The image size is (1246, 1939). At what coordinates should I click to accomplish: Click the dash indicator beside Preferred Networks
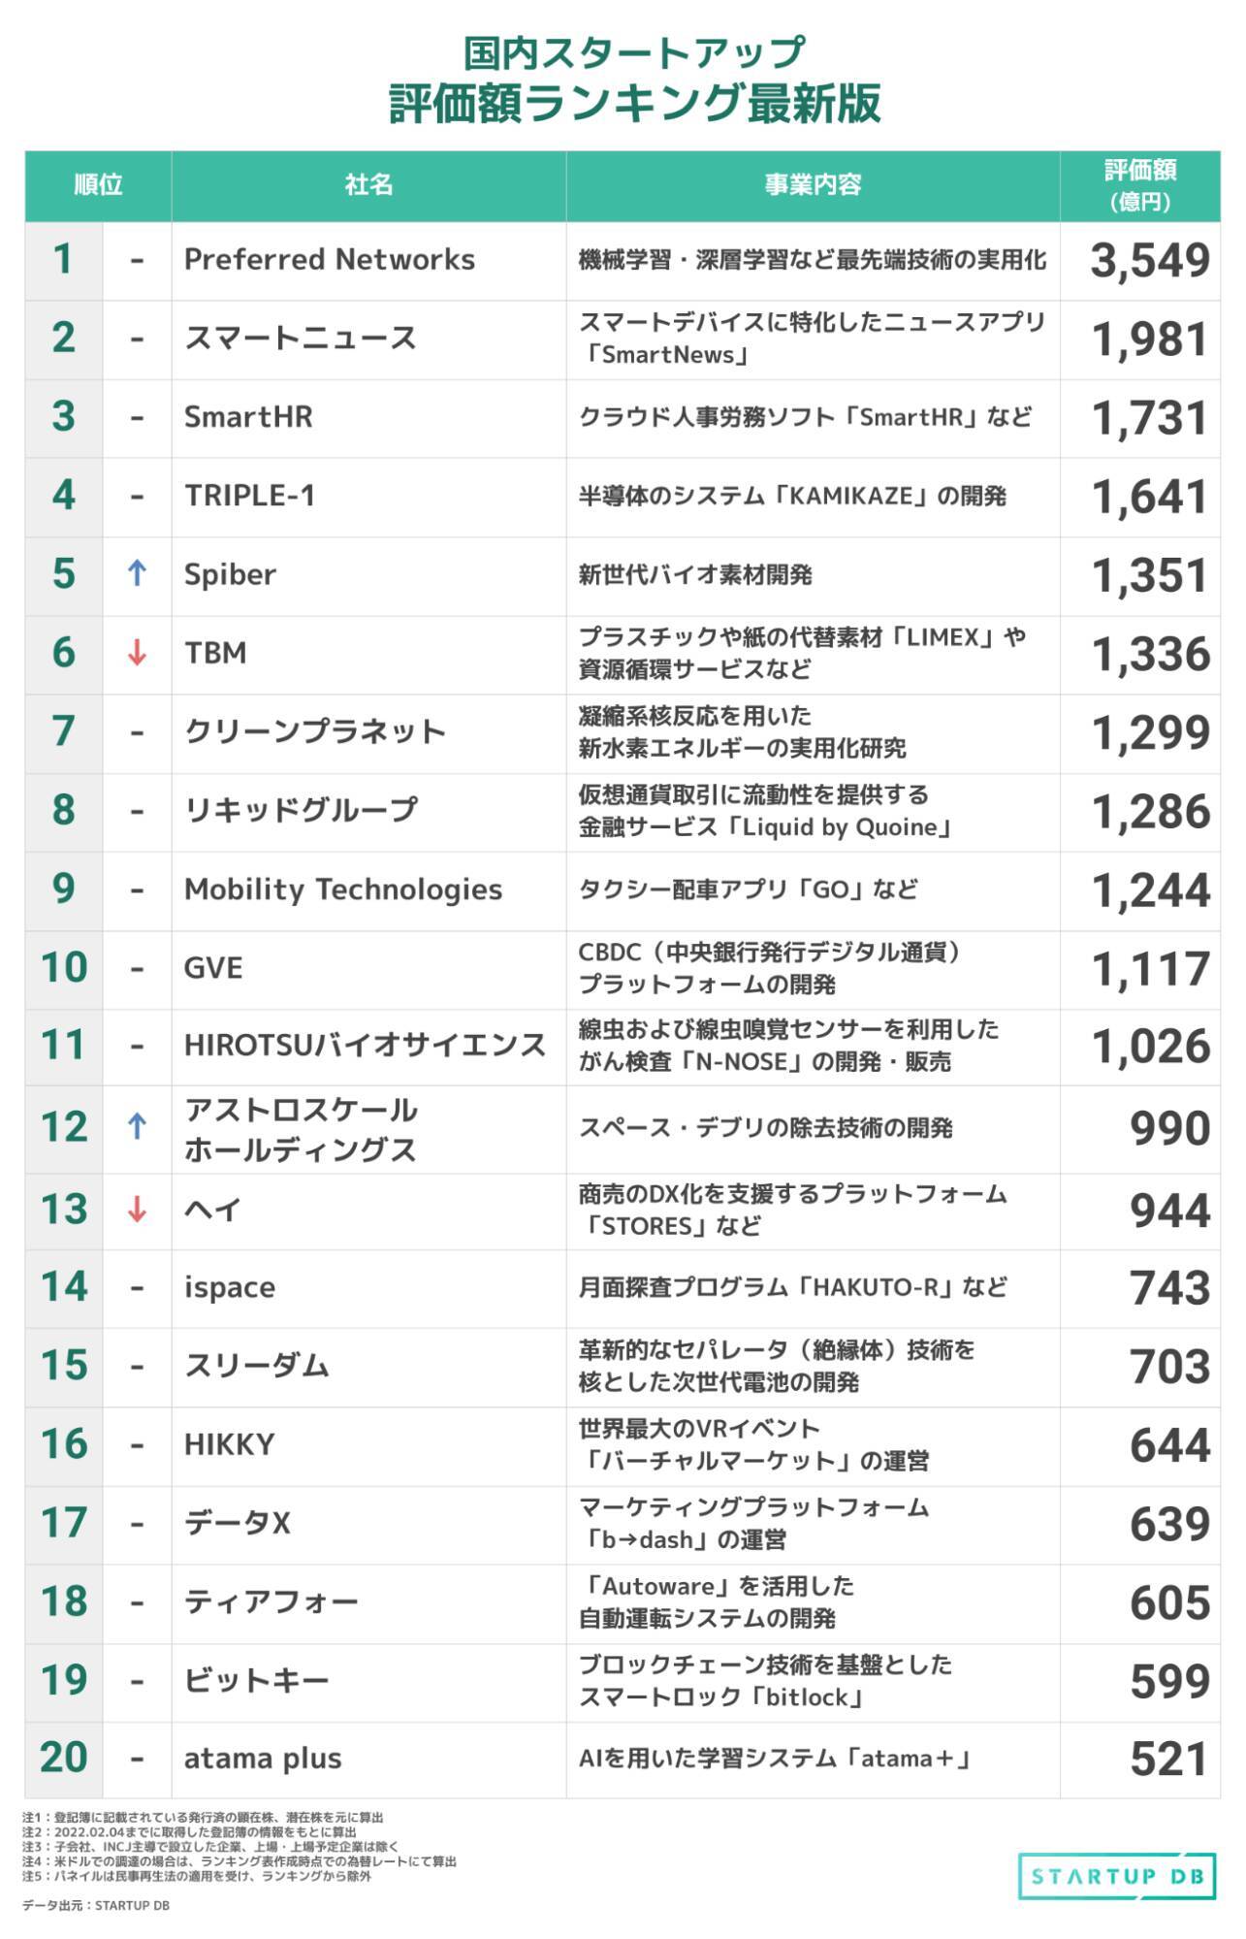click(137, 260)
